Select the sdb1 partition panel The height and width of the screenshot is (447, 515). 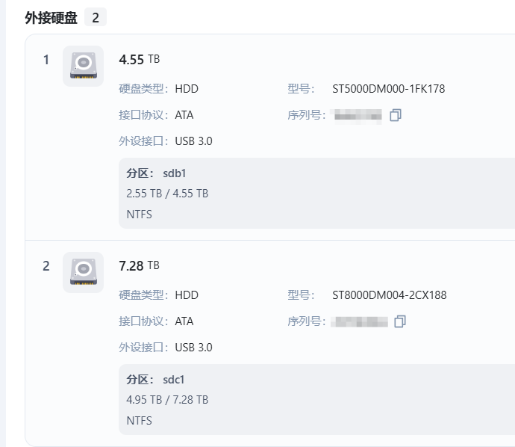pos(316,193)
